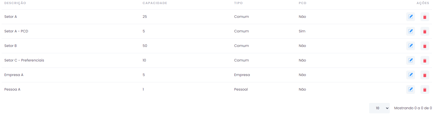The height and width of the screenshot is (115, 435).
Task: Open the rows-per-page dropdown showing 10
Action: click(379, 108)
